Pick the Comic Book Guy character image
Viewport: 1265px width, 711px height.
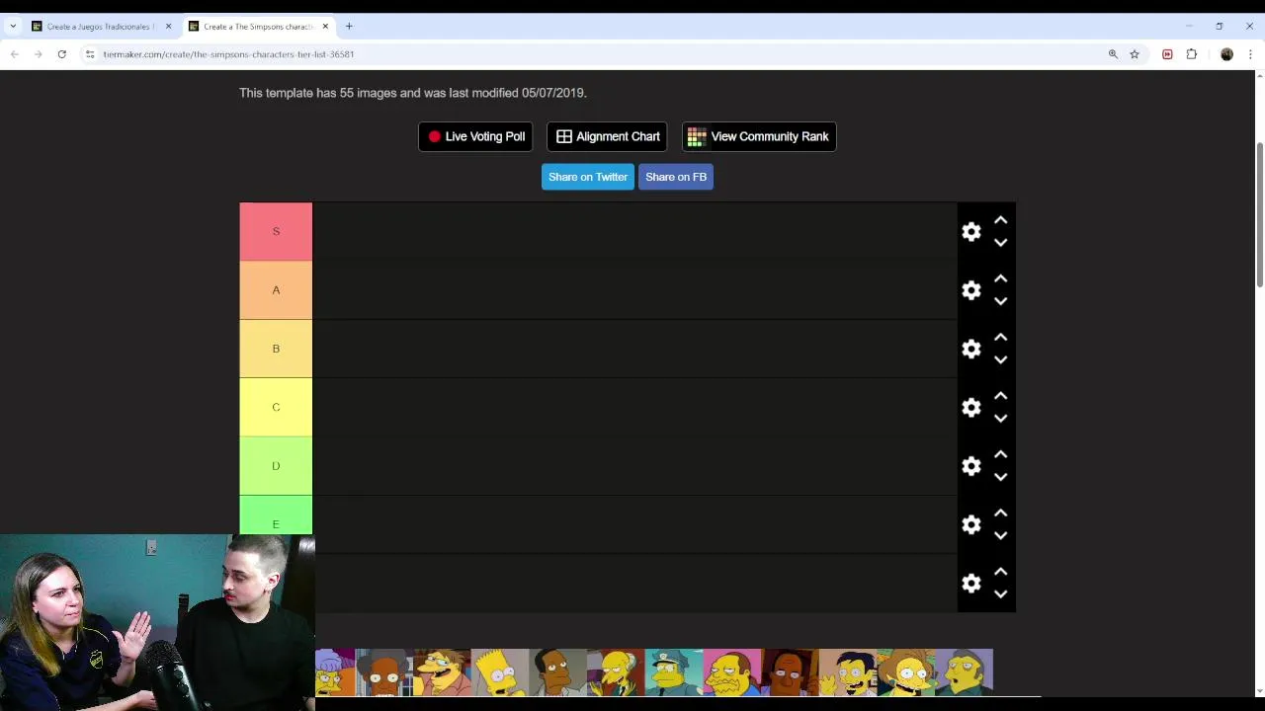pos(732,672)
